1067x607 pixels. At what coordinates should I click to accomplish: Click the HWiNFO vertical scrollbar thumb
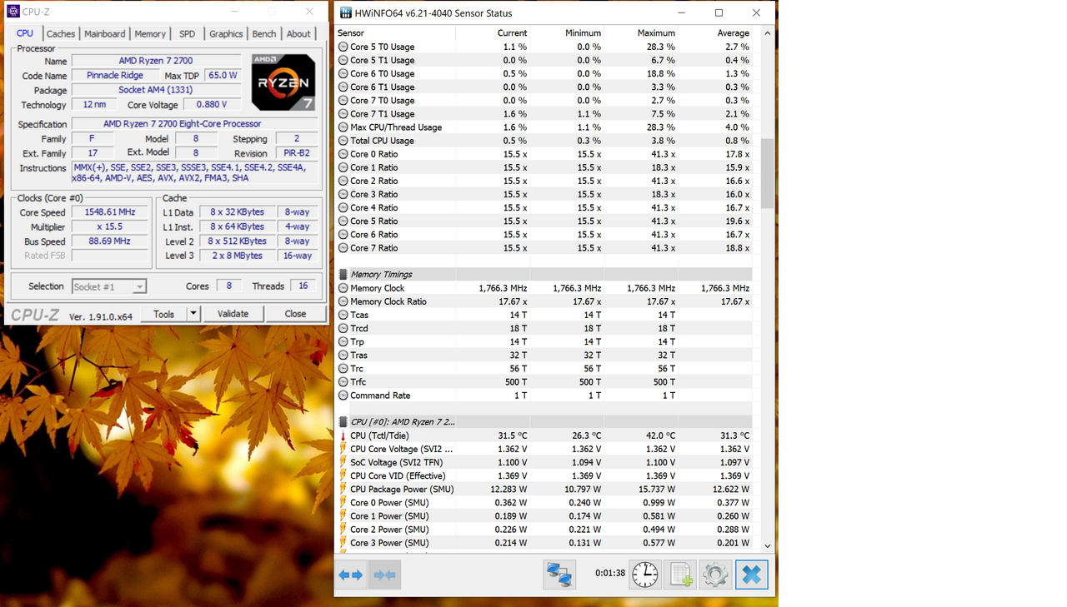pyautogui.click(x=767, y=173)
